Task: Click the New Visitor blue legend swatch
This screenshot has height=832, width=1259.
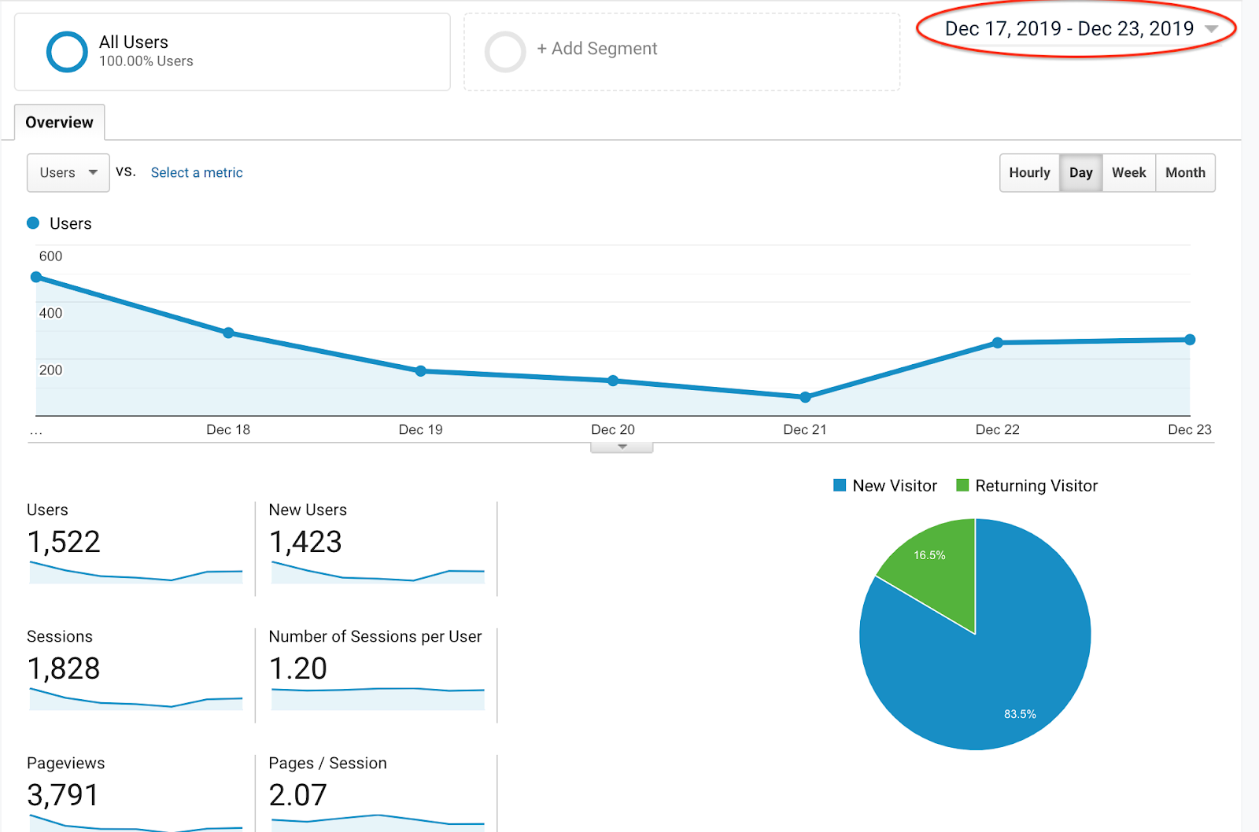Action: [x=840, y=485]
